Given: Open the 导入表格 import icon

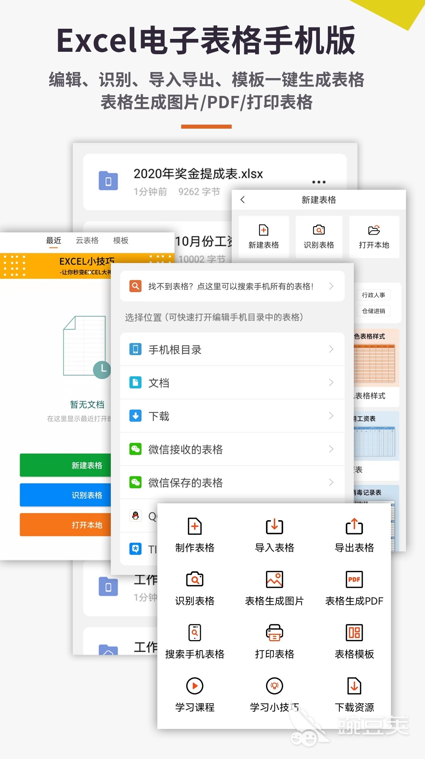Looking at the screenshot, I should coord(274,526).
